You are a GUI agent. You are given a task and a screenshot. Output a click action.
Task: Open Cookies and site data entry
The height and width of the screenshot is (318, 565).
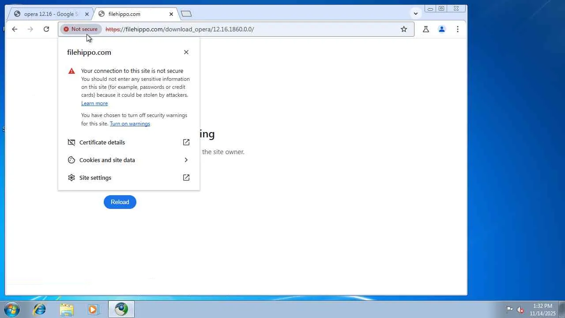tap(129, 160)
